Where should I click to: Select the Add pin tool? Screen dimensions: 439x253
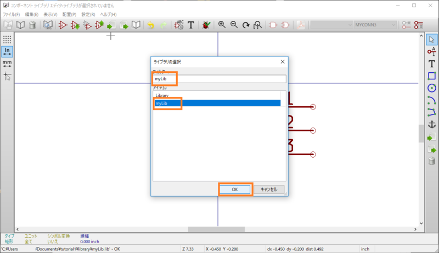[431, 51]
